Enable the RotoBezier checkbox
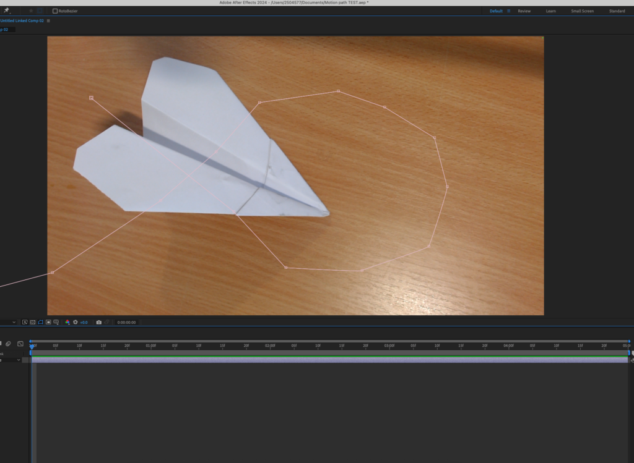The width and height of the screenshot is (634, 463). tap(55, 11)
